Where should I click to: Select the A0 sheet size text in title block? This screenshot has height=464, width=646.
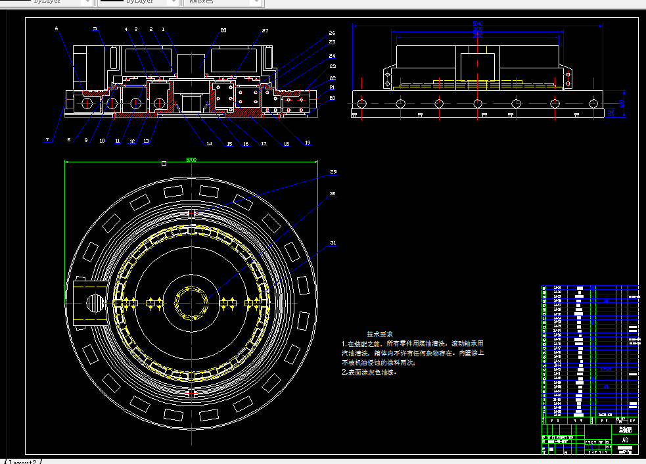625,440
